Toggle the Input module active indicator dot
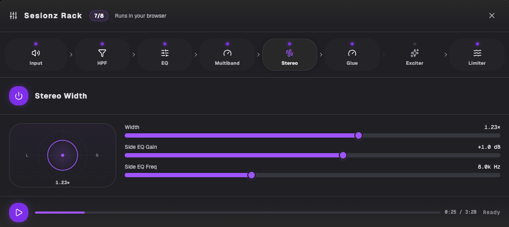 tap(36, 44)
